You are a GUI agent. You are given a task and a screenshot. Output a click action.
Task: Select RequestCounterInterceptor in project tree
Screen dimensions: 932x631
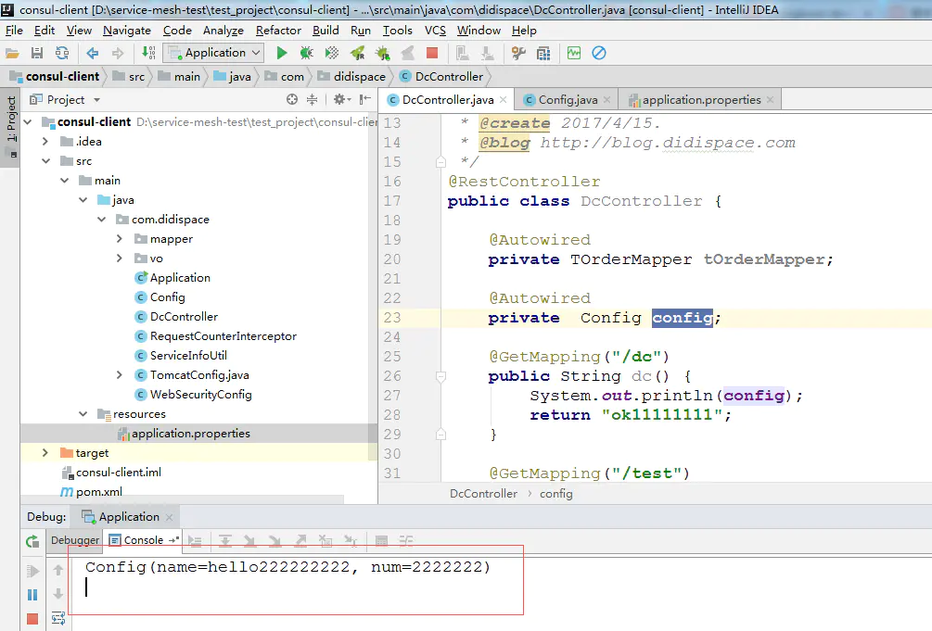pos(223,336)
